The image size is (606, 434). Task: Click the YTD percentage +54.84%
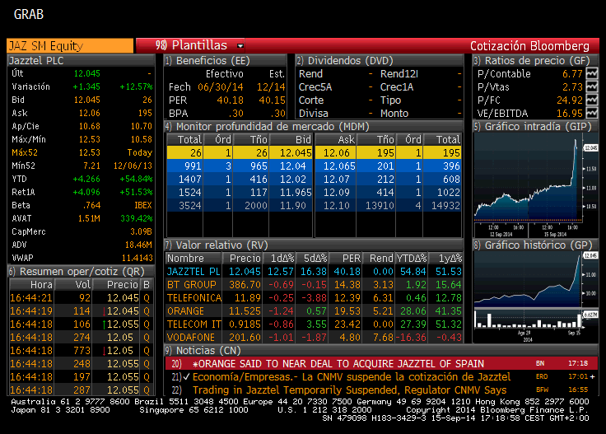136,179
